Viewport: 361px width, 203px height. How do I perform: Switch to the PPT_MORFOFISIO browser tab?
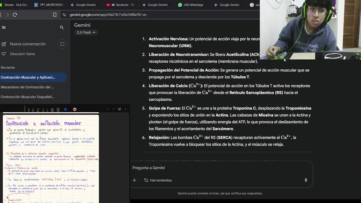[x=50, y=5]
